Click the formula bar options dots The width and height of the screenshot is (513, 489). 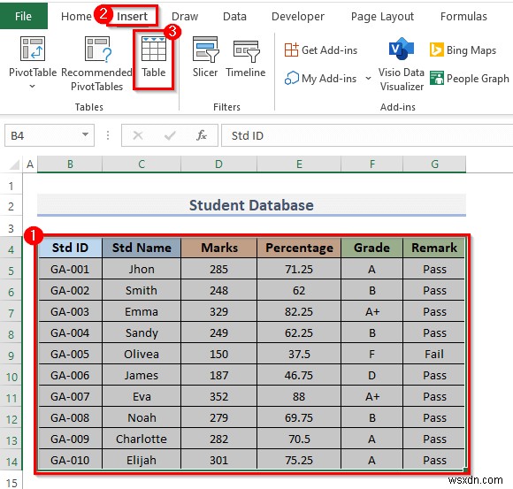pyautogui.click(x=108, y=135)
